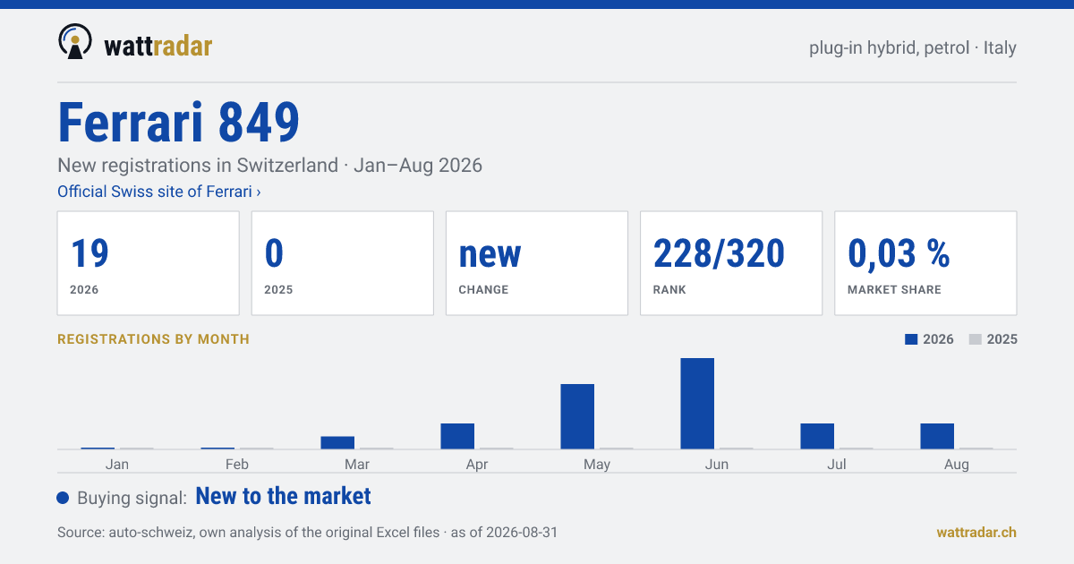Viewport: 1074px width, 564px height.
Task: Open the Official Swiss site of Ferrari link
Action: pos(159,192)
